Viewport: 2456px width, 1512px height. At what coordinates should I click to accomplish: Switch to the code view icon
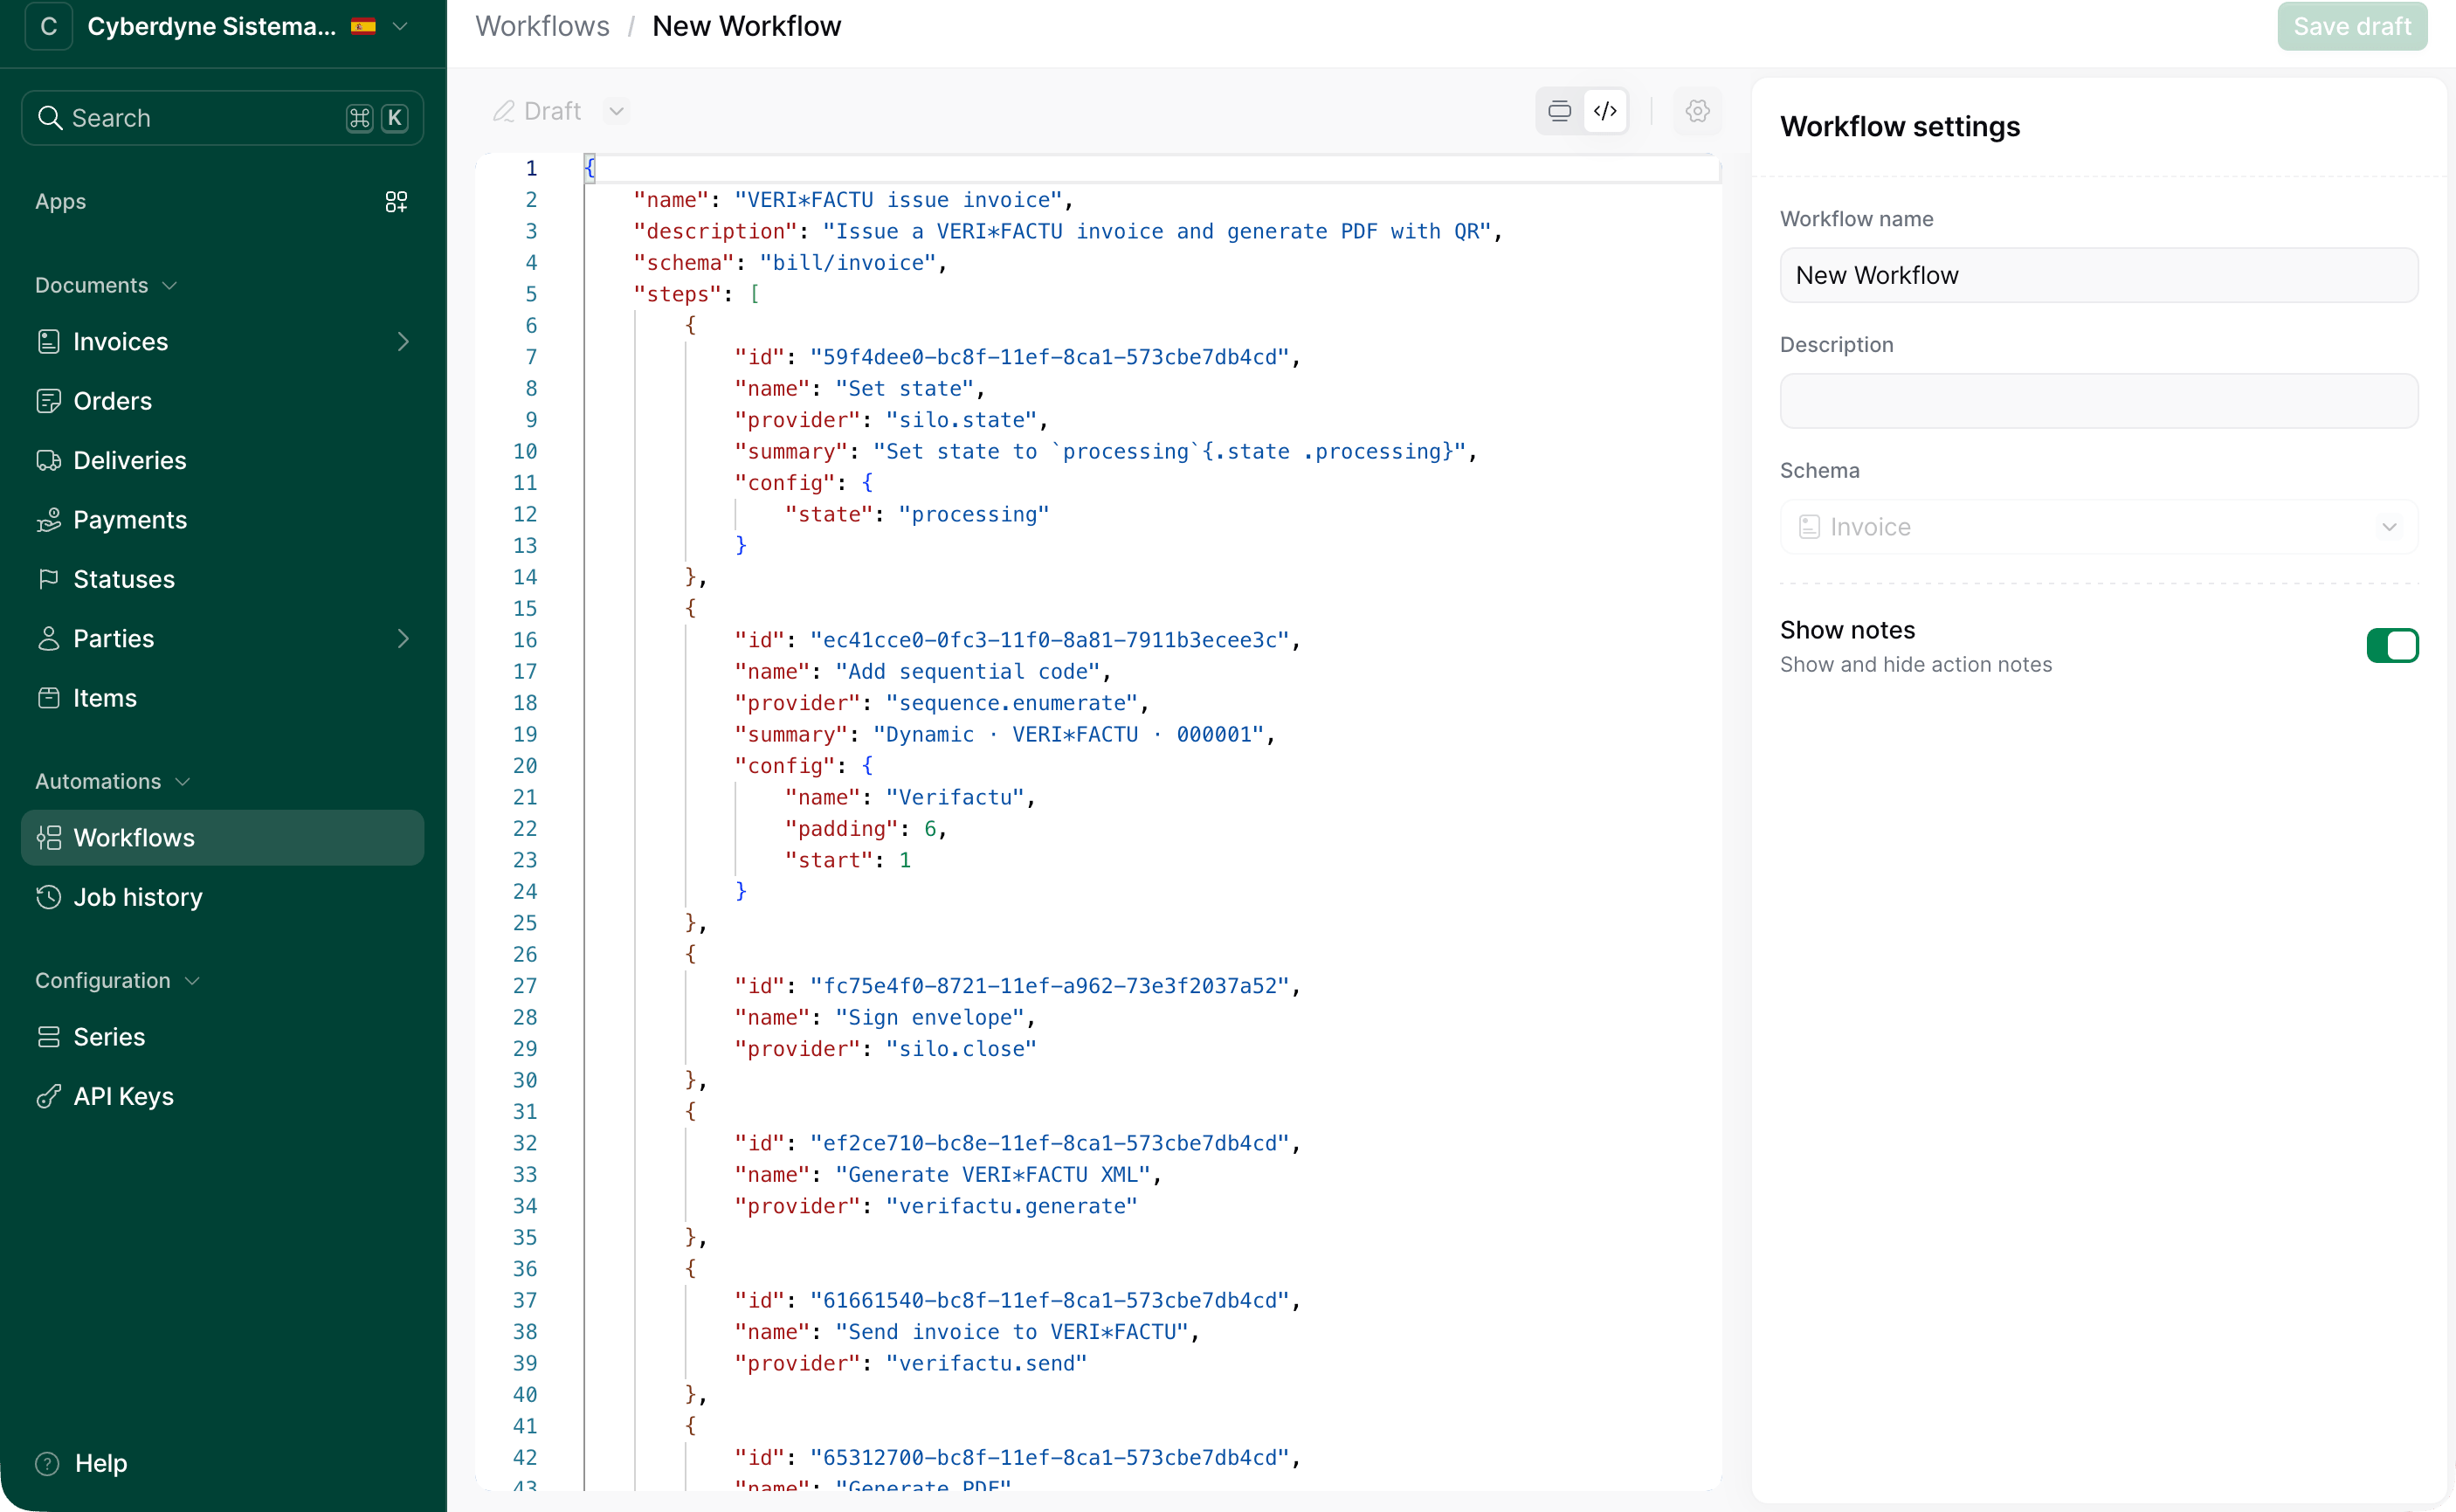[1605, 111]
